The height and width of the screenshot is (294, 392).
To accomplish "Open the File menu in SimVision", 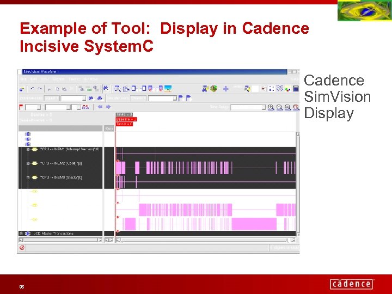I will click(23, 79).
